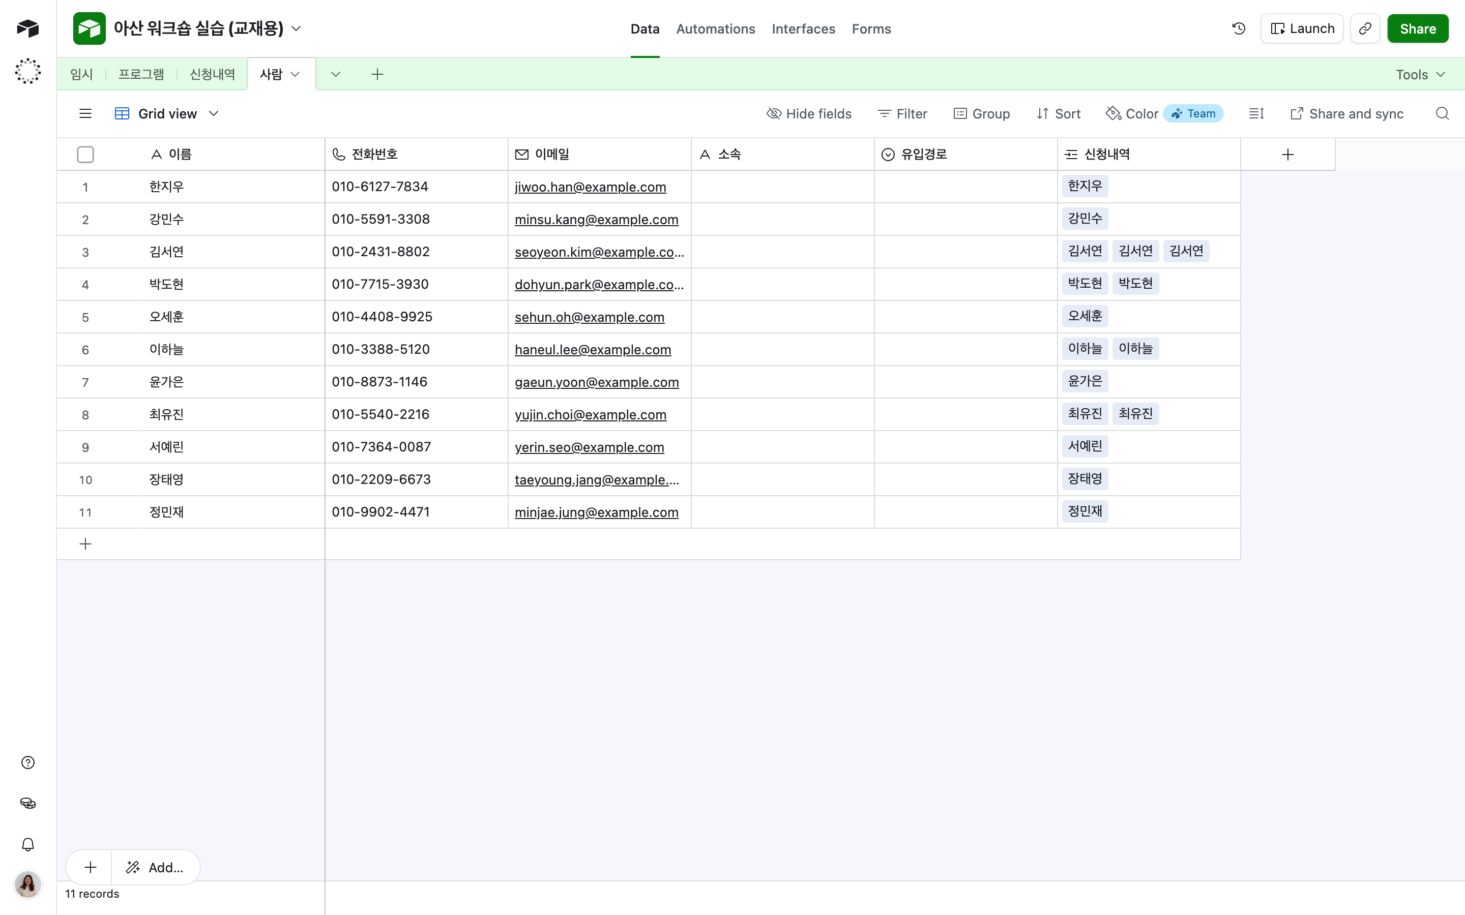
Task: Click the Launch button
Action: pyautogui.click(x=1302, y=28)
